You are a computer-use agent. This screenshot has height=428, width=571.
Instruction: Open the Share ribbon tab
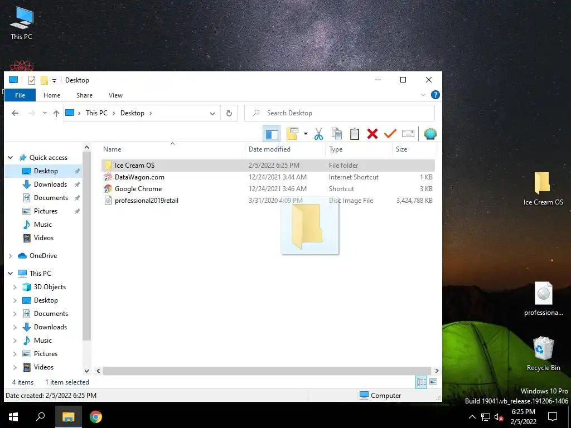pyautogui.click(x=84, y=95)
